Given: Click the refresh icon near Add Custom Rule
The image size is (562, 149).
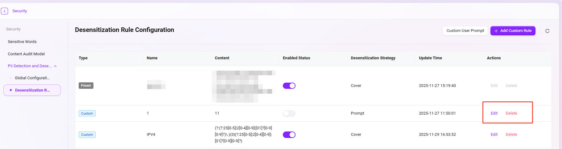Looking at the screenshot, I should click(x=547, y=31).
